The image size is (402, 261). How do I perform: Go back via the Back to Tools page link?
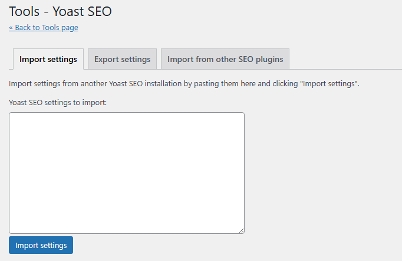pyautogui.click(x=44, y=28)
